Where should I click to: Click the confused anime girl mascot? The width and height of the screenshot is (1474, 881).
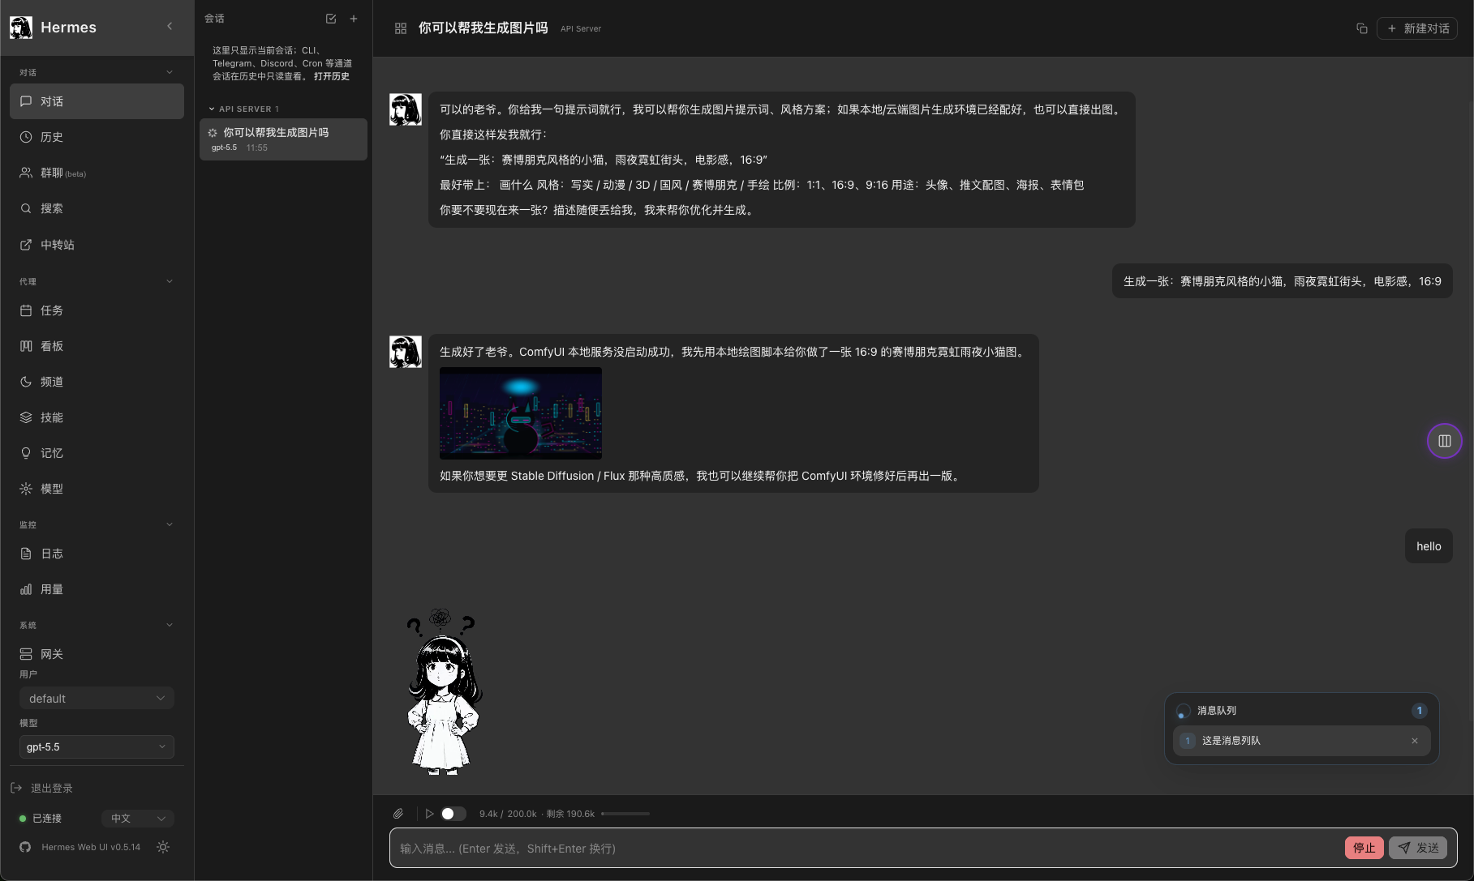click(443, 691)
